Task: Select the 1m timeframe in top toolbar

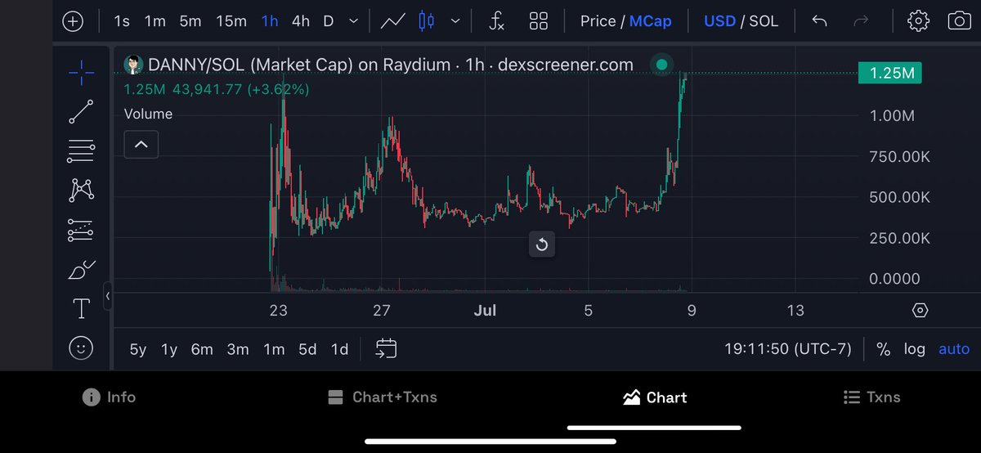Action: [155, 21]
